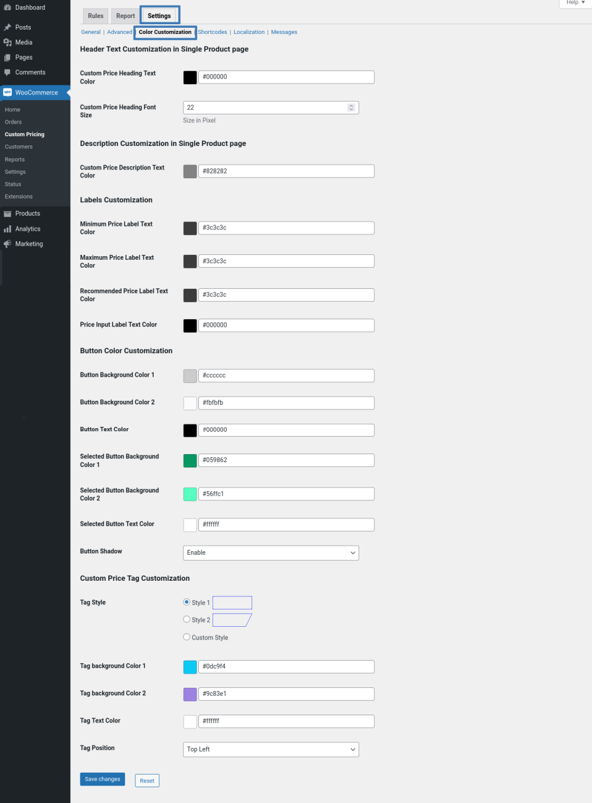Click the Save changes button

click(x=102, y=779)
